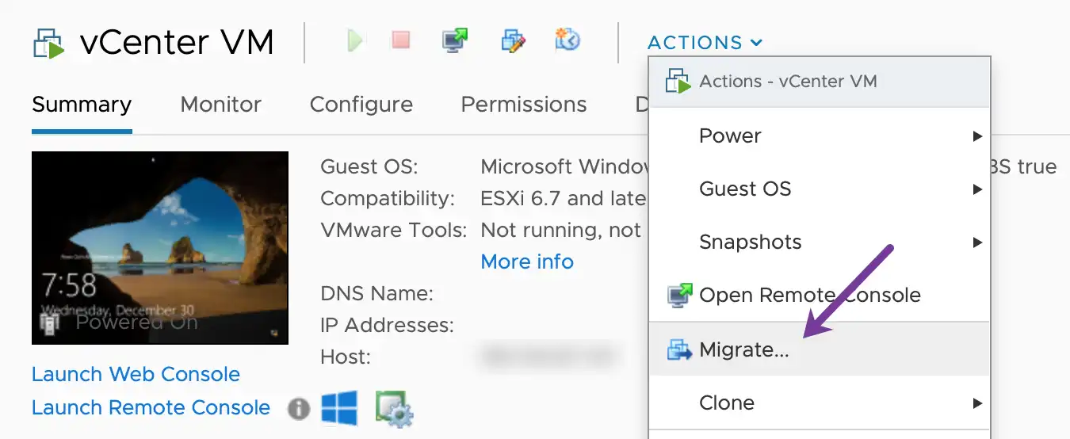Click the Launch Remote Console link

151,408
